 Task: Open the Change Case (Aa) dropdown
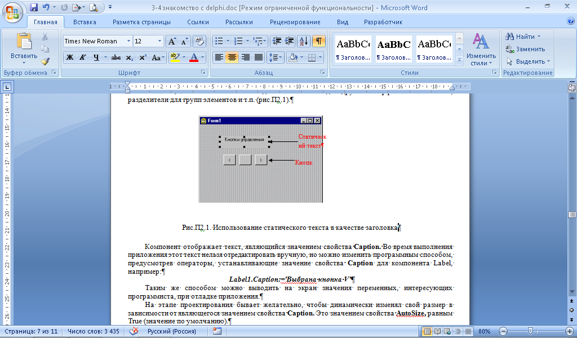tap(157, 57)
